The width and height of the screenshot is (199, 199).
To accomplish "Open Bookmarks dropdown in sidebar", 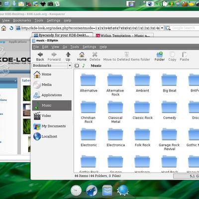I will click(x=52, y=66).
